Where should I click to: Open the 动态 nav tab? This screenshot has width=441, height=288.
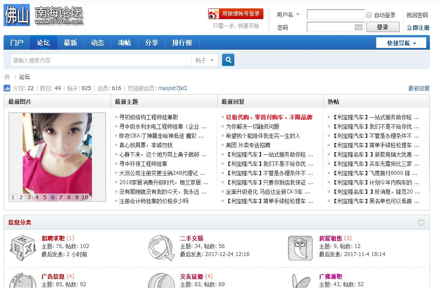point(97,43)
